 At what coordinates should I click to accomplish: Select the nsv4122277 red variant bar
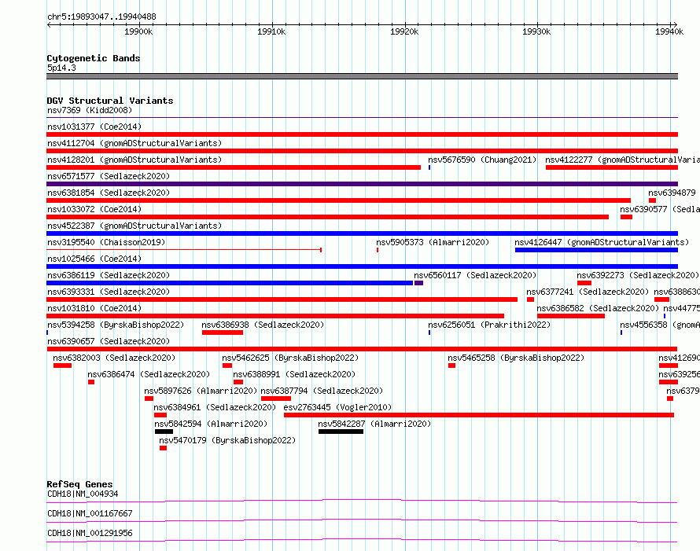point(612,167)
